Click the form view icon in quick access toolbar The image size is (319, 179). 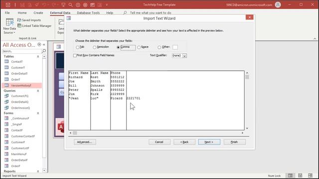92,5
